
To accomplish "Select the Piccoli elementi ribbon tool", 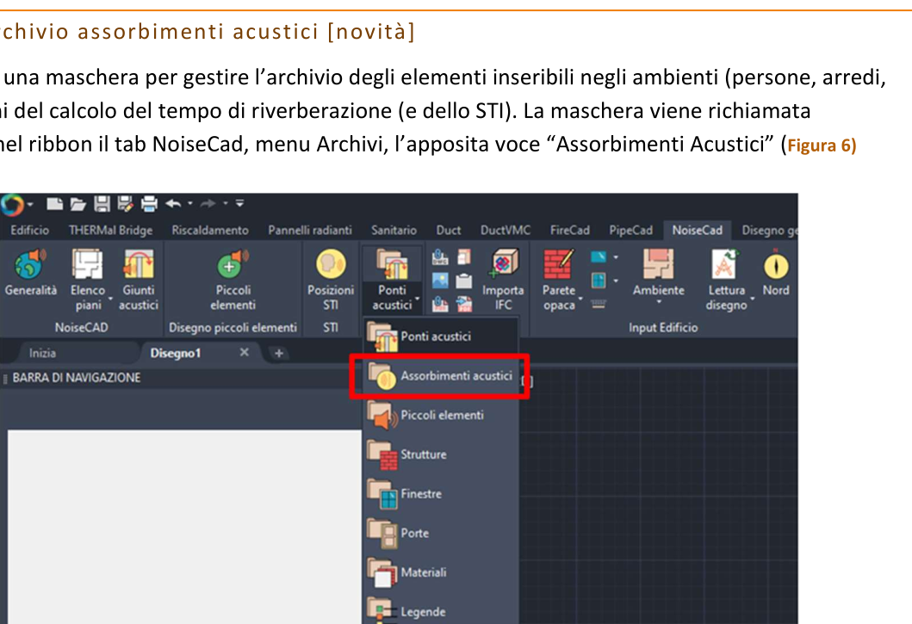I will pos(233,280).
